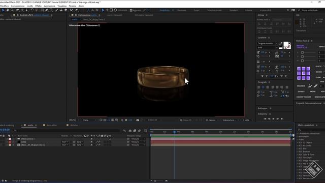This screenshot has height=183, width=325.
Task: Select the Zoom magnifier tool
Action: coord(12,10)
